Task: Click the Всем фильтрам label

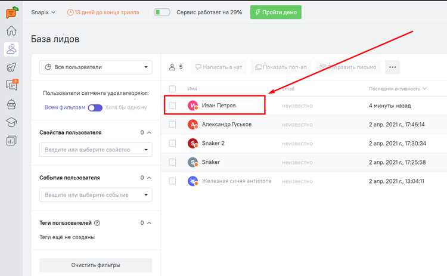Action: tap(65, 107)
